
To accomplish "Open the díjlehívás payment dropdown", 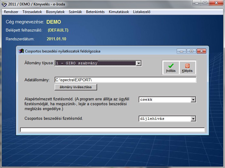I will coord(193,119).
